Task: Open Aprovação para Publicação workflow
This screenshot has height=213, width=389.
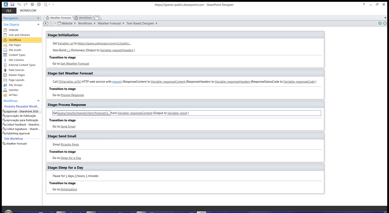Action: [x=22, y=120]
